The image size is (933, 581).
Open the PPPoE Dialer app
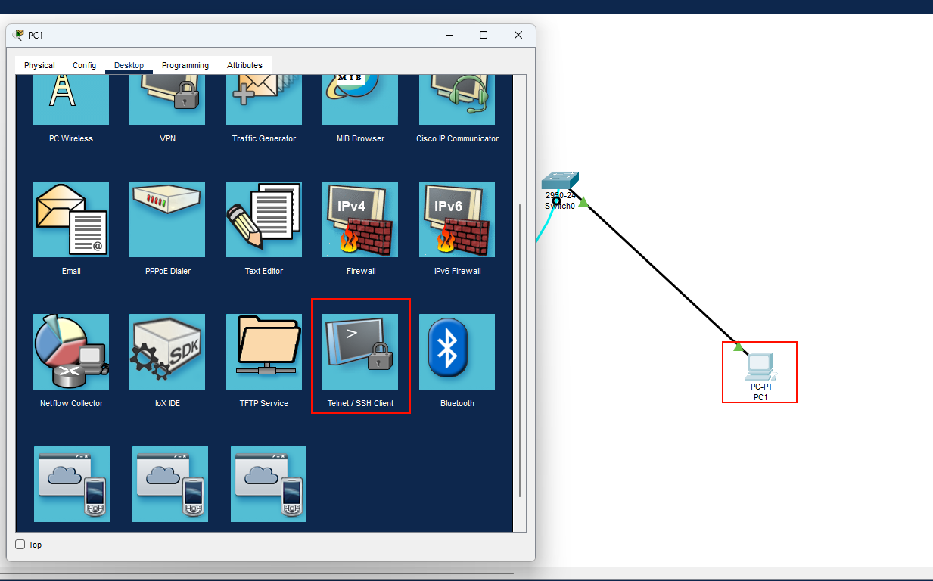tap(167, 219)
